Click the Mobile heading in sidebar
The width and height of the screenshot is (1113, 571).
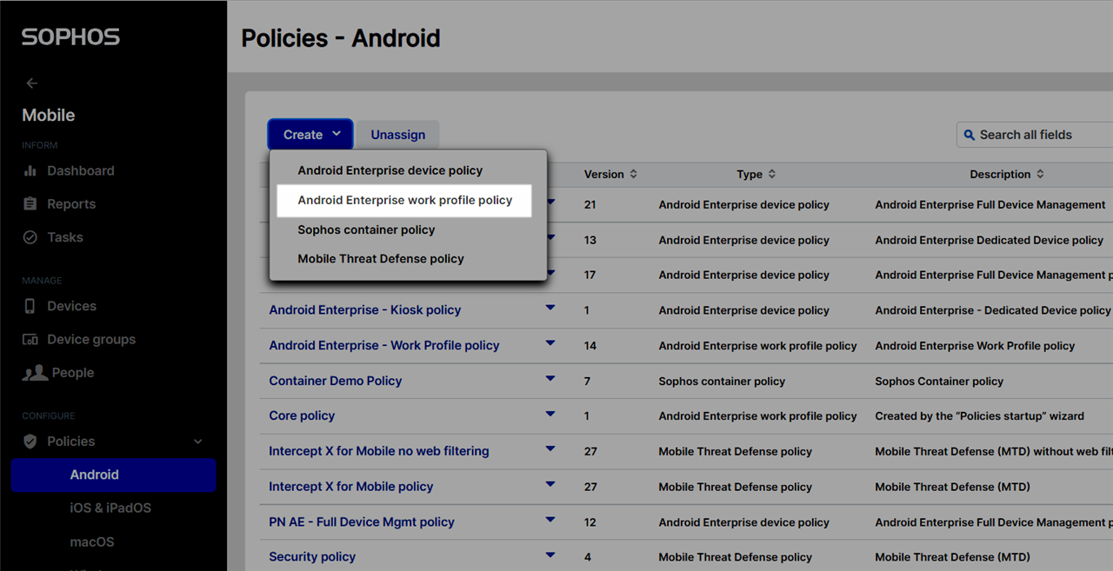[x=49, y=116]
